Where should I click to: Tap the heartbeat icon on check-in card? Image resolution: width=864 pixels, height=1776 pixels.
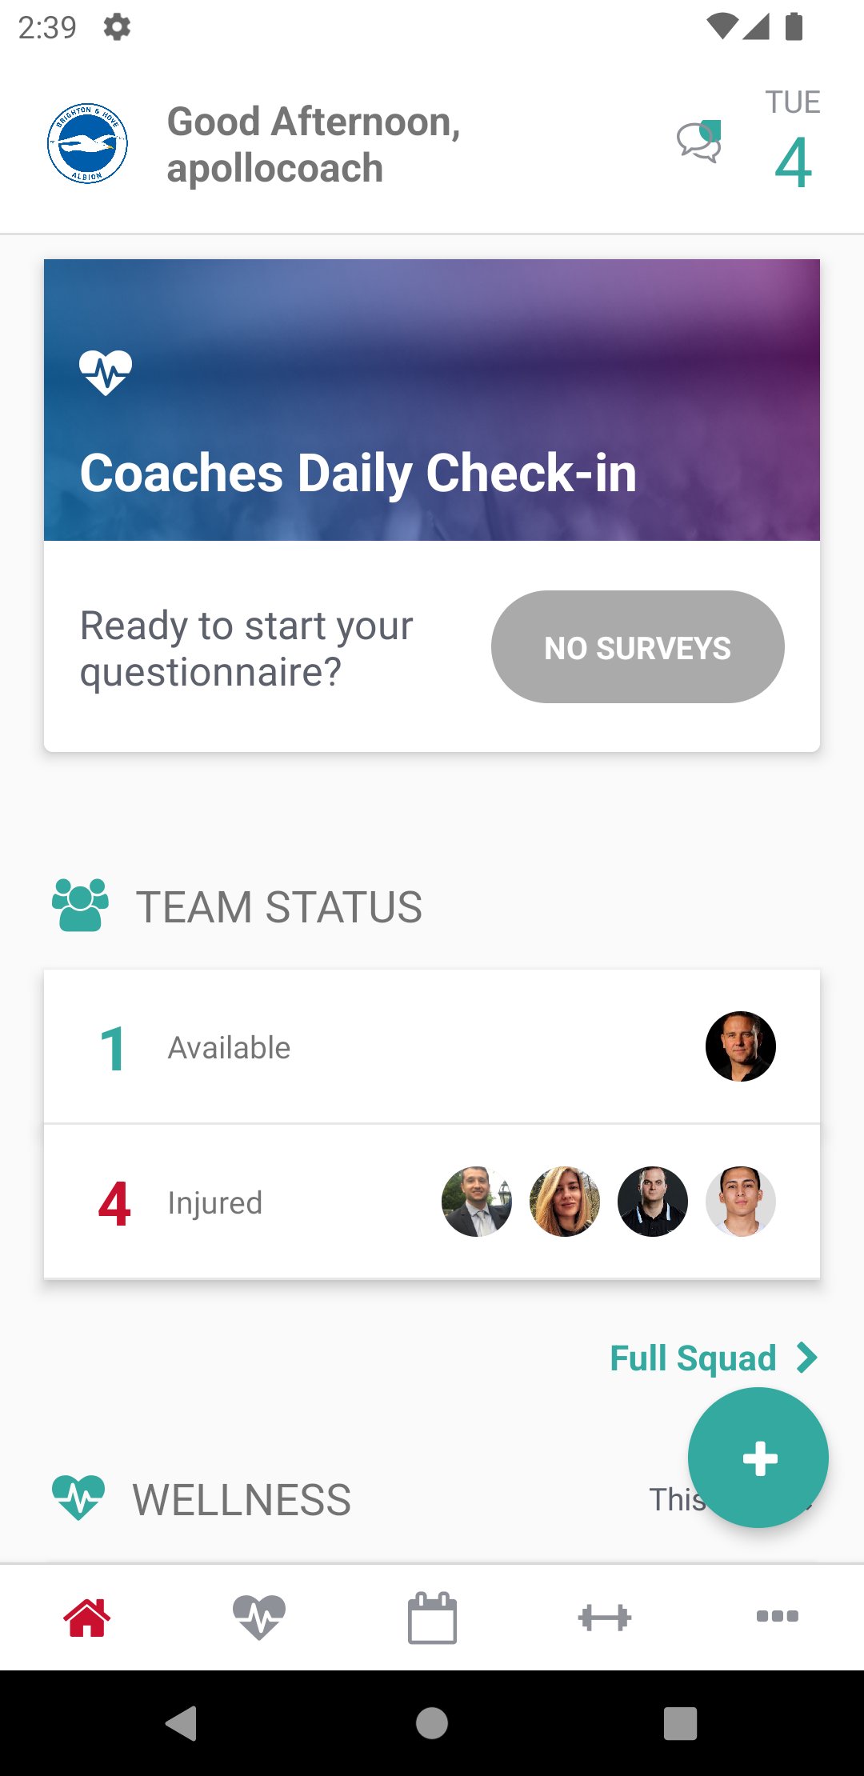coord(106,372)
